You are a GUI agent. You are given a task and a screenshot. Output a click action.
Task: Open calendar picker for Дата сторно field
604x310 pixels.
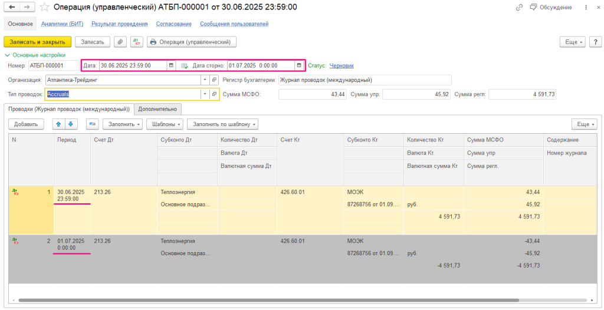coord(298,65)
